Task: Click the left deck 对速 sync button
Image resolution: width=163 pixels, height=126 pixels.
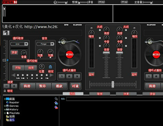Action: point(76,86)
